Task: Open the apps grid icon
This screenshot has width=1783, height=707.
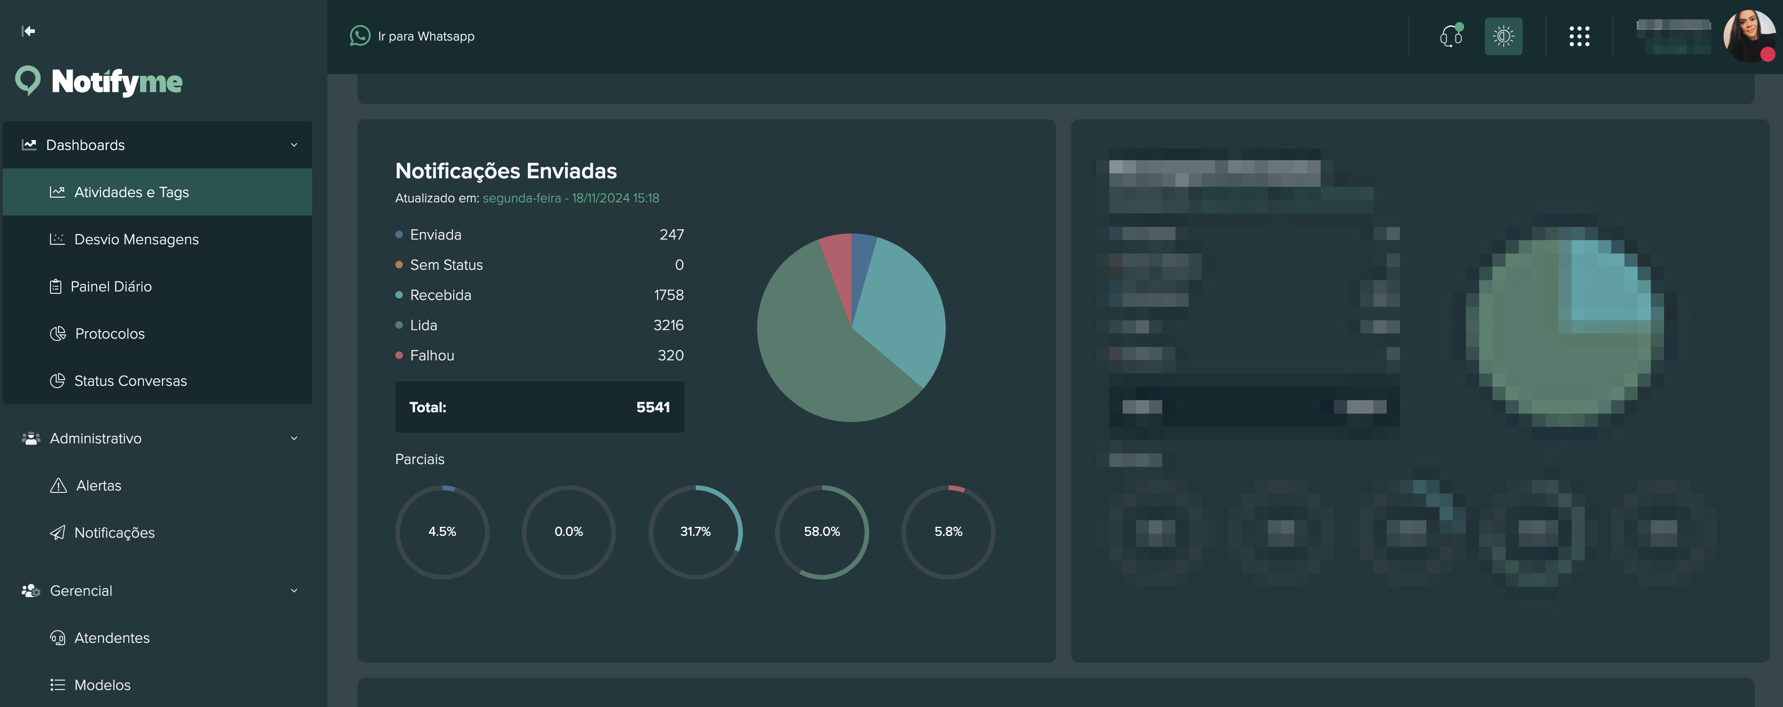Action: pyautogui.click(x=1579, y=36)
